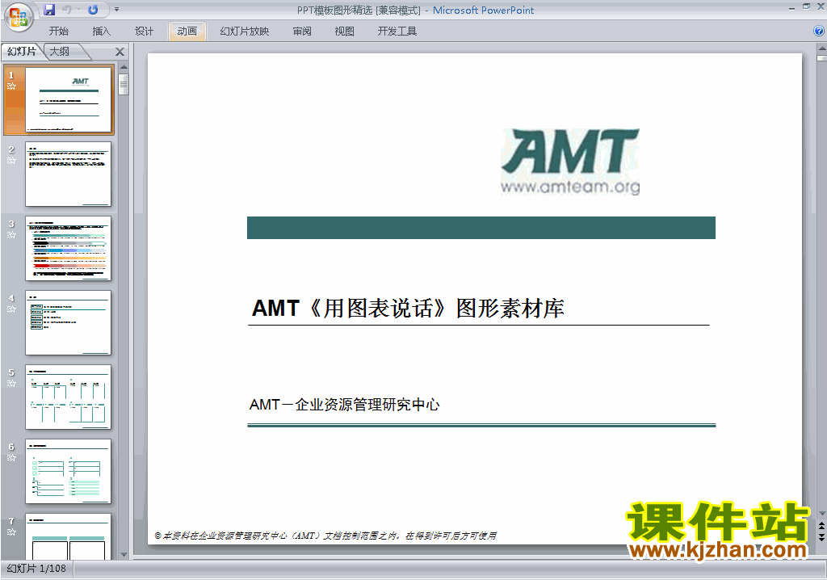Open the 审阅 ribbon tab
Screen dimensions: 827x580
[302, 32]
